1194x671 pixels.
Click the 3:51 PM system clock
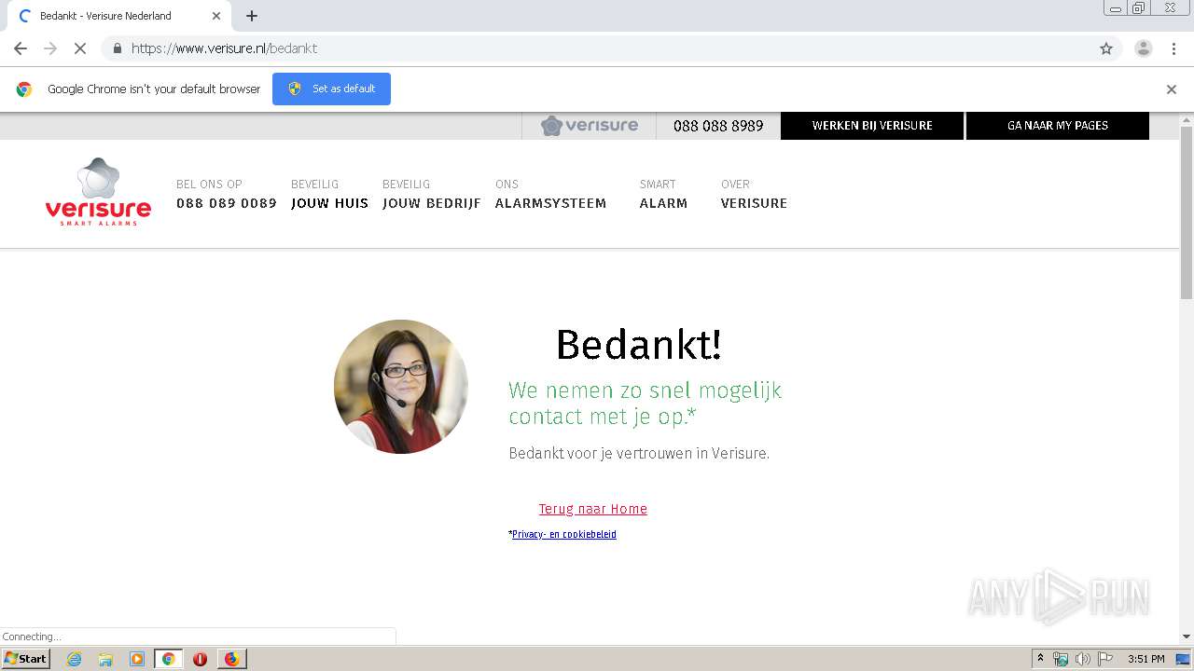(1145, 659)
